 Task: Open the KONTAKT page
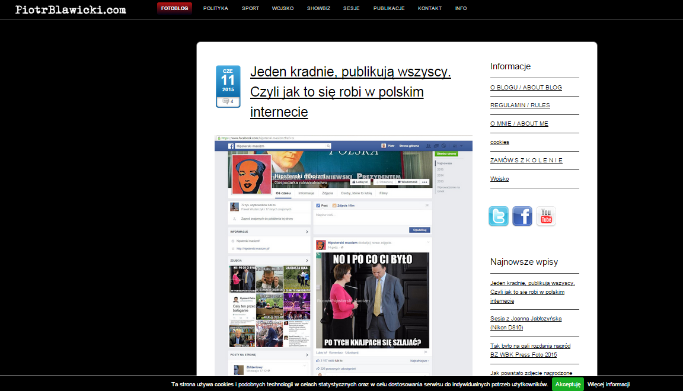[x=430, y=8]
